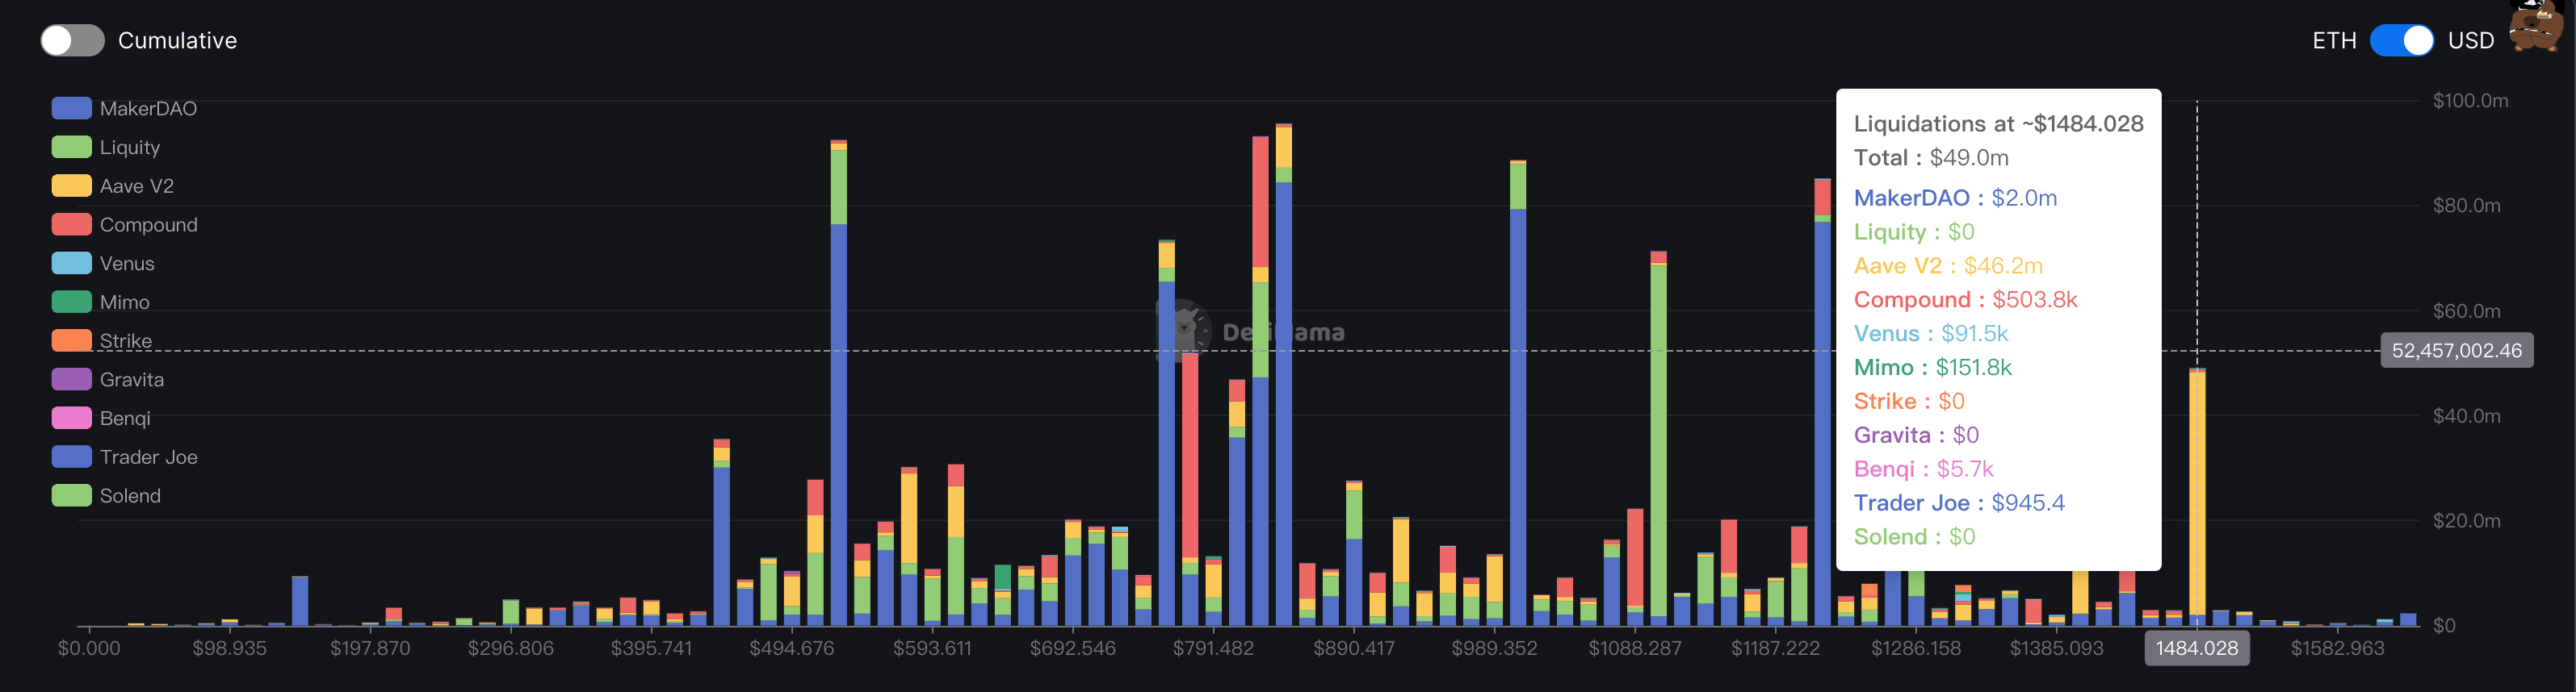Toggle the Cumulative switch
Image resolution: width=2576 pixels, height=692 pixels.
[x=72, y=41]
